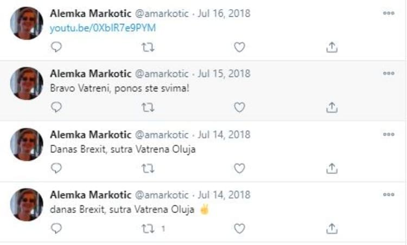Share the 'Bravo Vatreni' tweet

pos(332,107)
